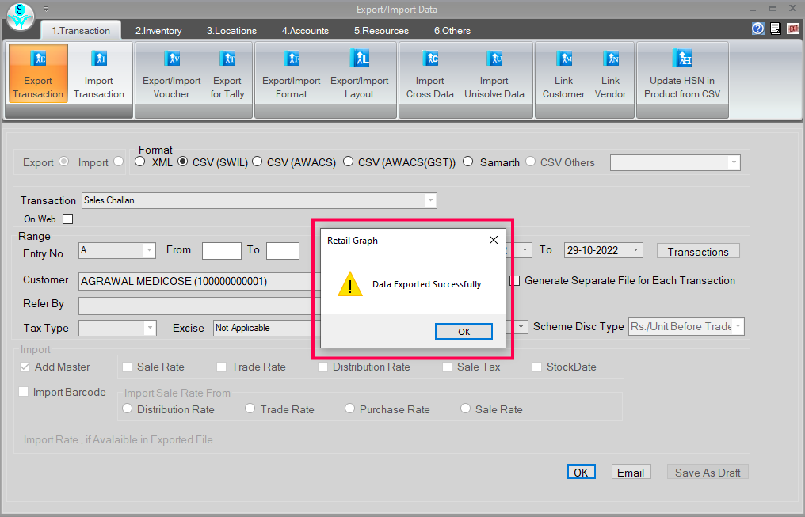The image size is (805, 517).
Task: Click the Entry No From field
Action: pos(221,251)
